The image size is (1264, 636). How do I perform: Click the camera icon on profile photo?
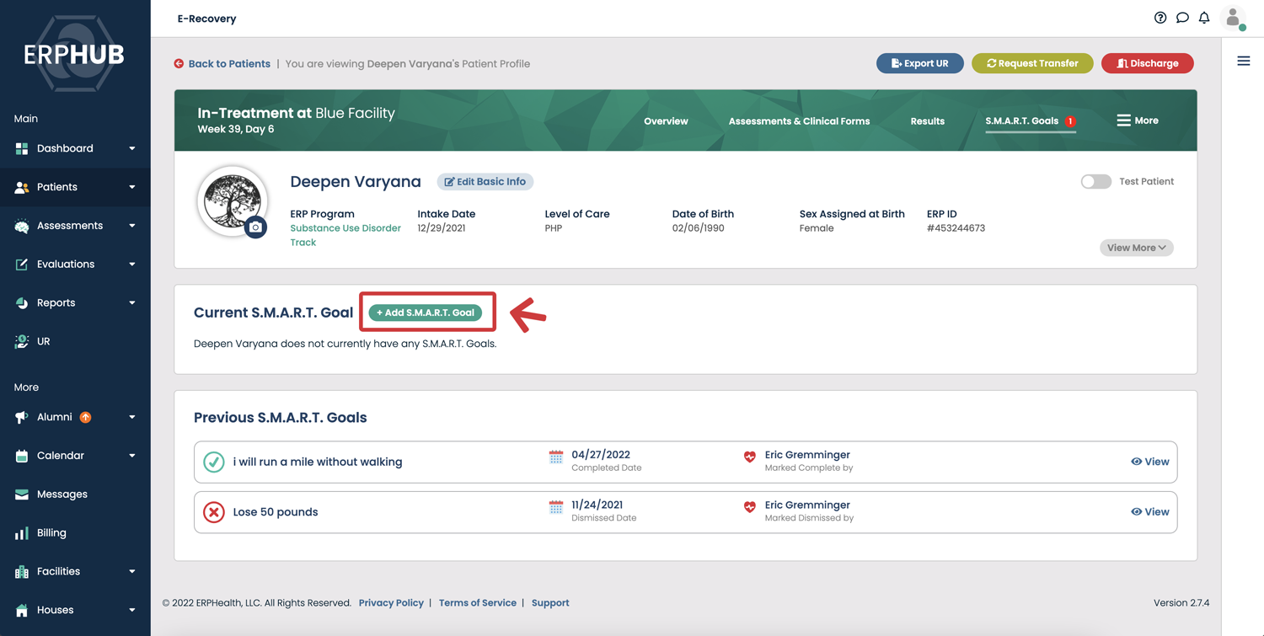tap(255, 227)
